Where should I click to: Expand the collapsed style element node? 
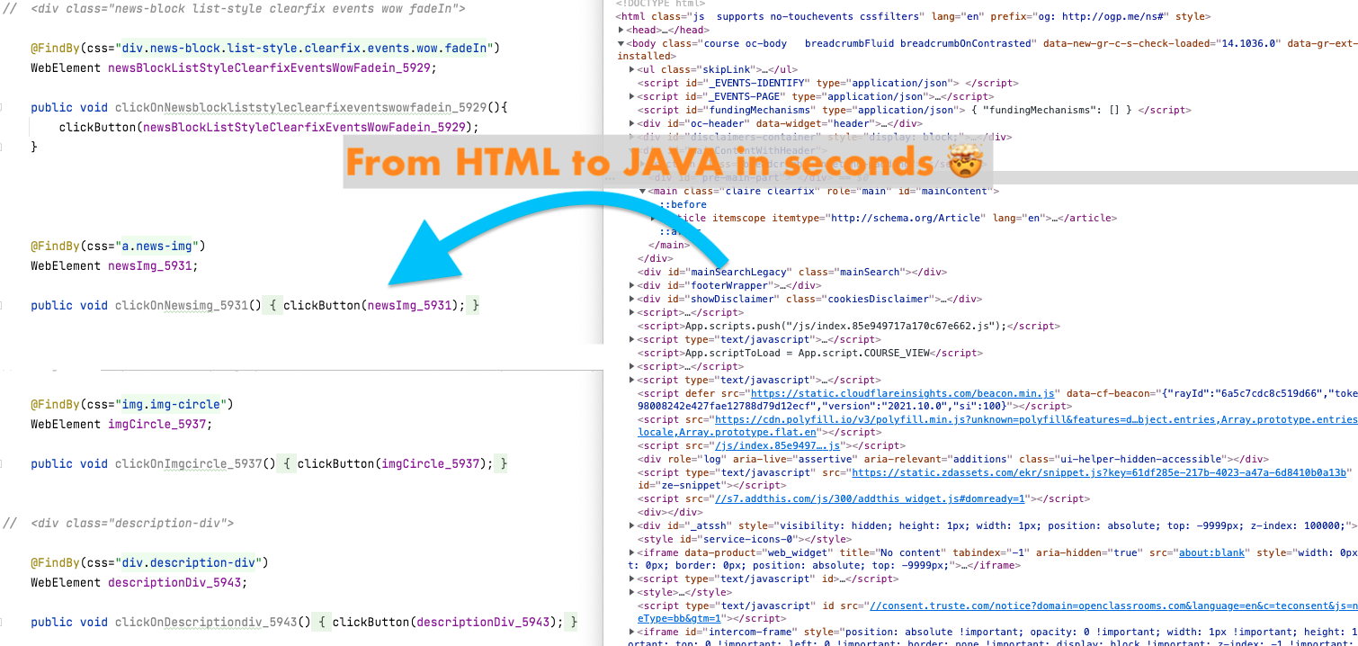point(633,592)
